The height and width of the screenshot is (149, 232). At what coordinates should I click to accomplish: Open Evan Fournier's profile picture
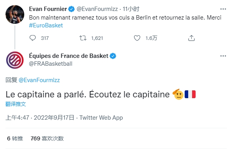pos(15,14)
